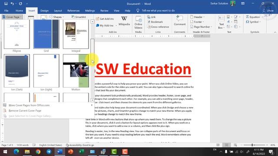Click the zoom in plus button
The width and height of the screenshot is (278, 156).
[x=267, y=145]
